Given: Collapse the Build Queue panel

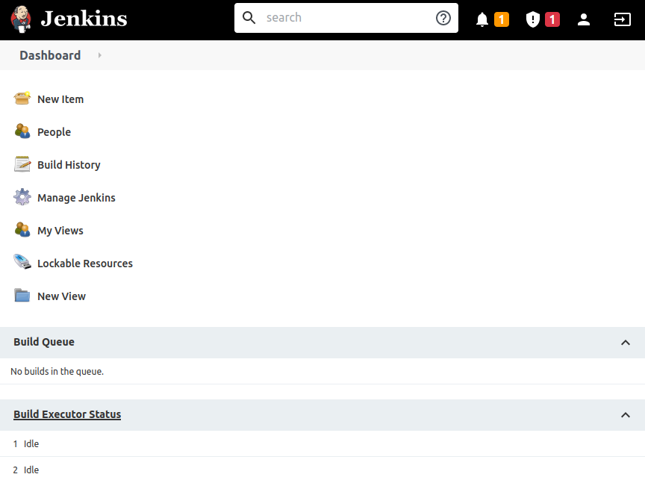Looking at the screenshot, I should point(626,343).
